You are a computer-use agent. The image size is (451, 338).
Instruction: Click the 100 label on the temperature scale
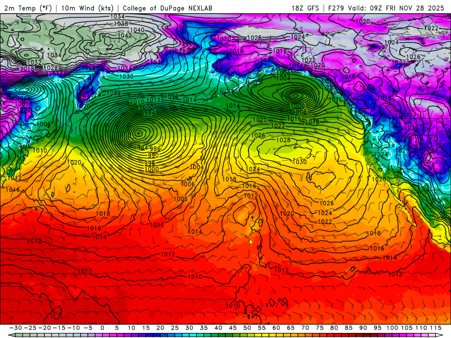tap(392, 328)
